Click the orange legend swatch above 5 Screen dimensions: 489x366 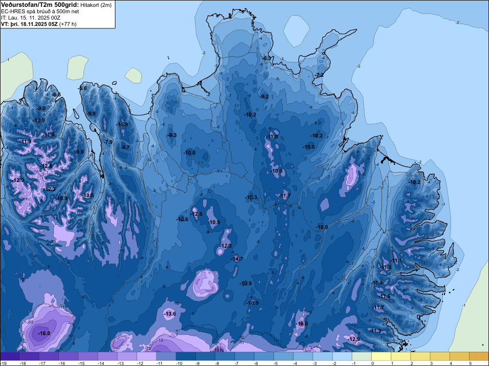click(479, 356)
